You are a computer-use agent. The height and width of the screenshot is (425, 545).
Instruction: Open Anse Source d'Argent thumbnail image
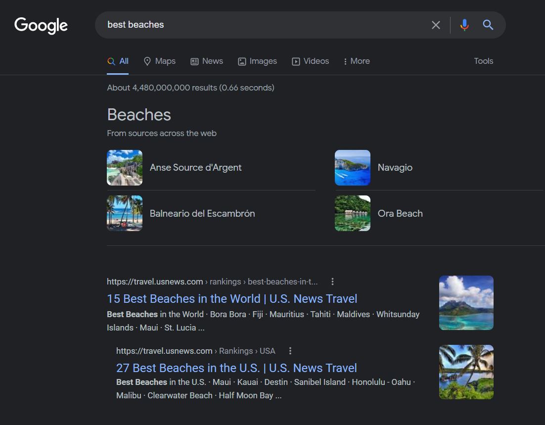pos(125,168)
